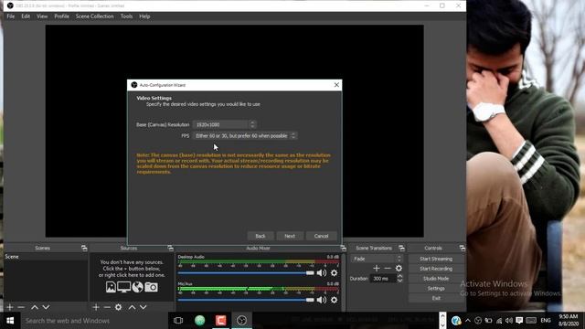Move scene up with arrow icon
Image resolution: width=585 pixels, height=329 pixels.
coord(35,307)
